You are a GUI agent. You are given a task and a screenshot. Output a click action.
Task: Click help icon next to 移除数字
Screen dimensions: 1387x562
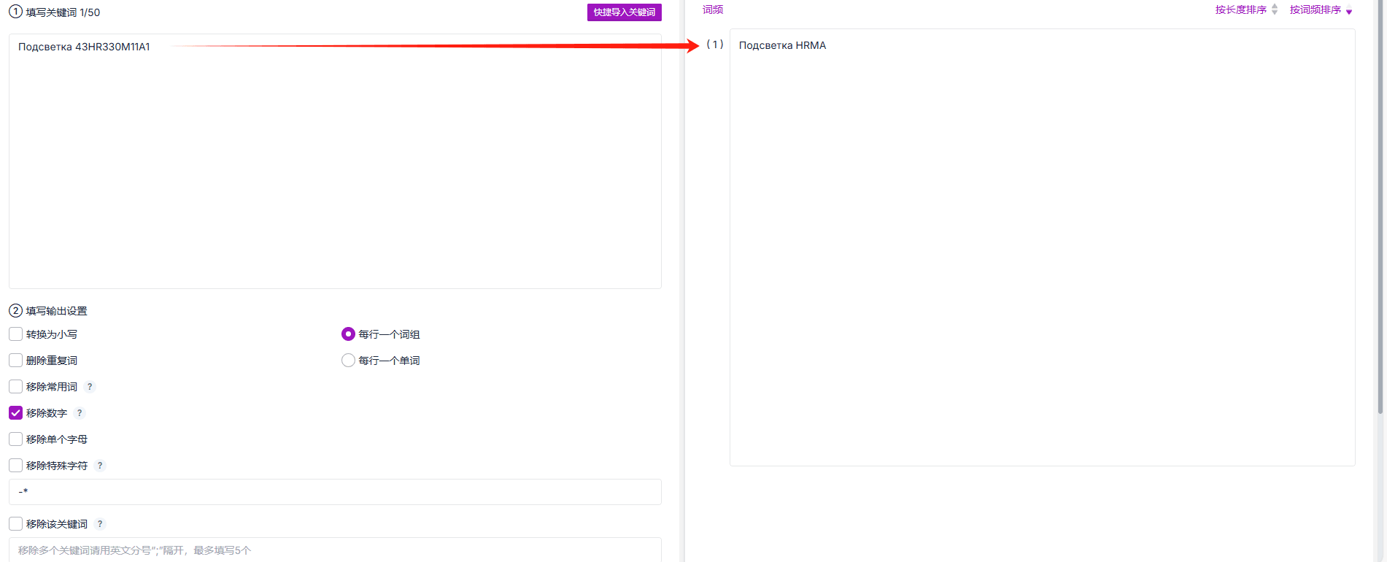coord(80,413)
